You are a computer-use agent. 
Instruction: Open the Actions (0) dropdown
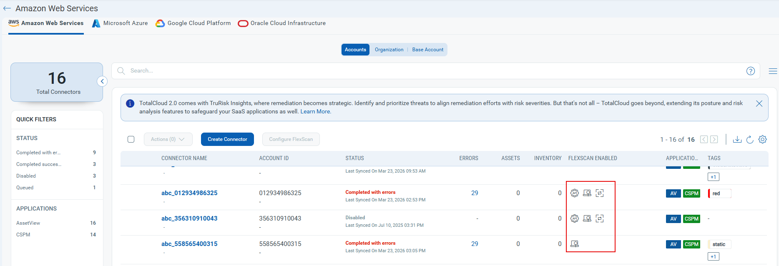[168, 139]
